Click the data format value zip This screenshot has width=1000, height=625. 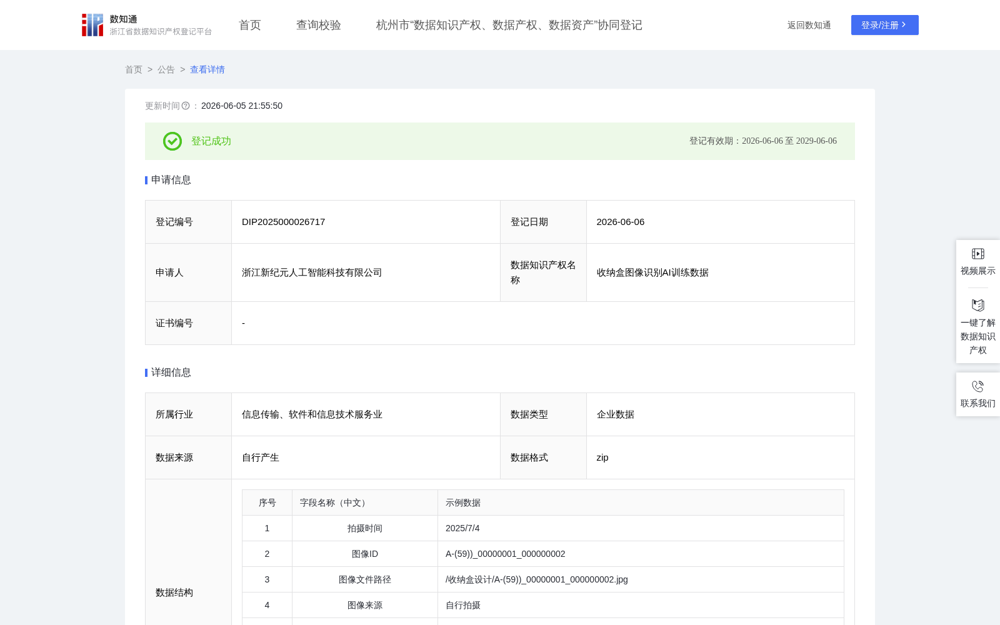(602, 457)
